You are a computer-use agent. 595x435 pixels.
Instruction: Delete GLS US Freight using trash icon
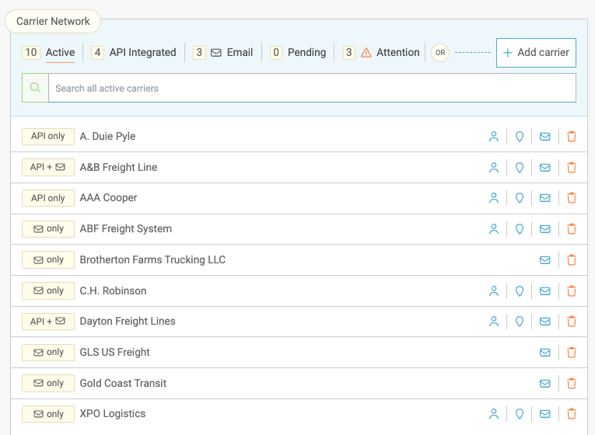click(572, 353)
